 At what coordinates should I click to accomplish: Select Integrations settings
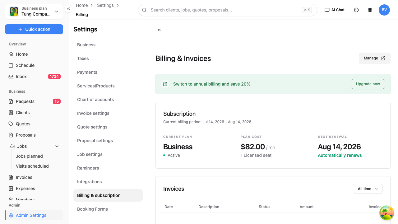(x=108, y=182)
